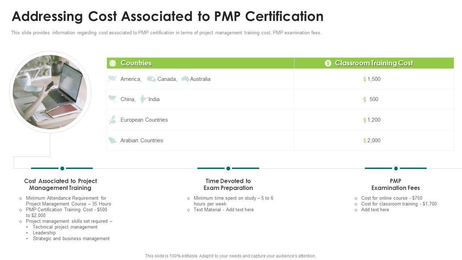Select the Countries column header

point(136,63)
